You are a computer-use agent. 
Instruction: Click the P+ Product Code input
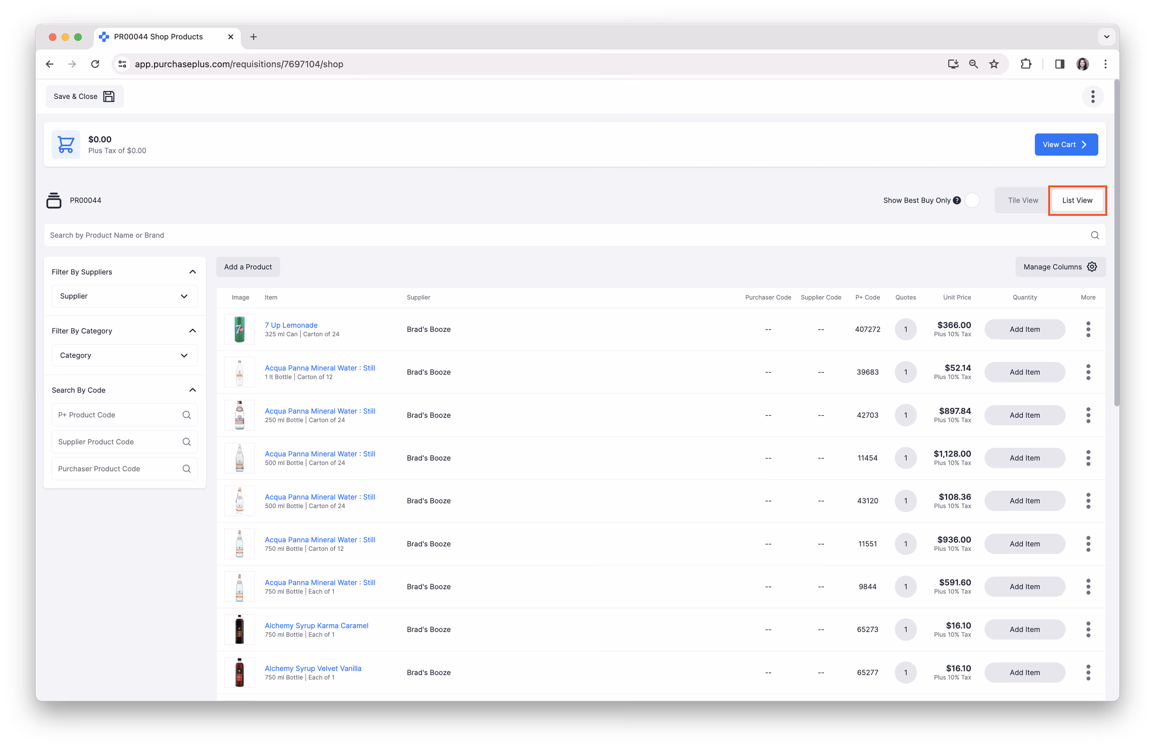pyautogui.click(x=124, y=415)
